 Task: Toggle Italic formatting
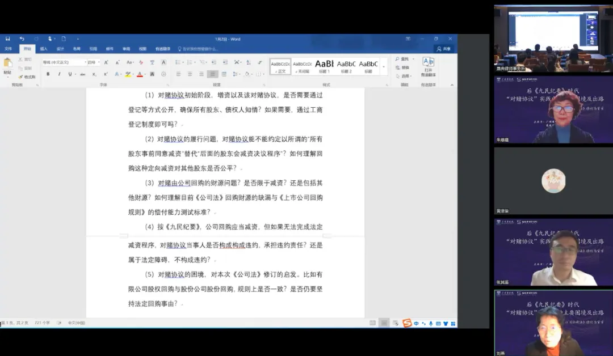[59, 74]
